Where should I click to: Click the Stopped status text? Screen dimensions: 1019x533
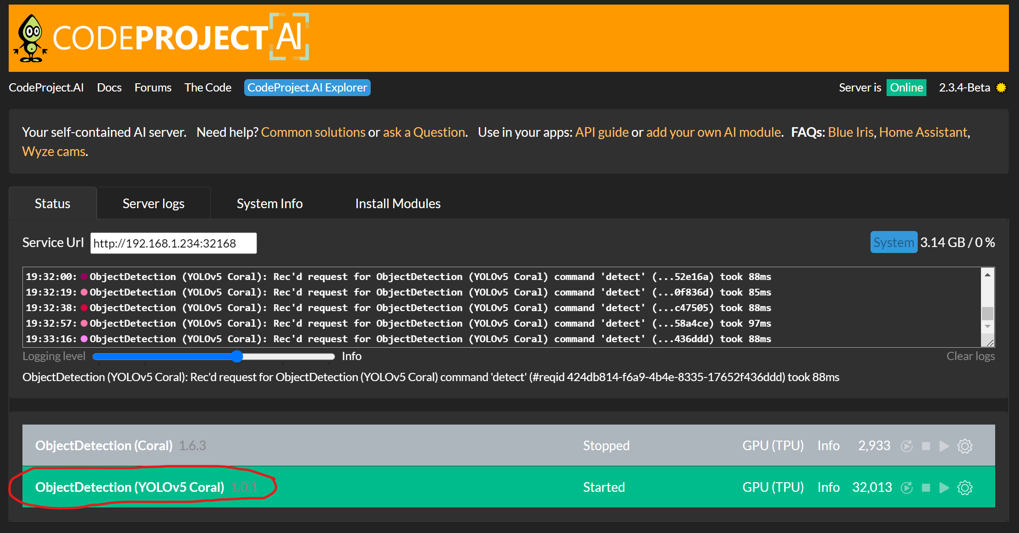point(606,446)
